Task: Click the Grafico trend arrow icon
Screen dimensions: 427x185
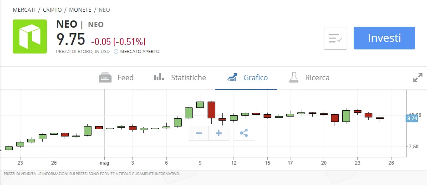Action: click(x=232, y=77)
